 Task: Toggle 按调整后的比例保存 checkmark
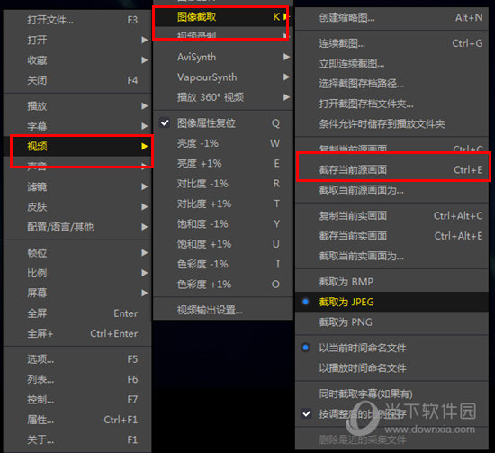point(391,414)
